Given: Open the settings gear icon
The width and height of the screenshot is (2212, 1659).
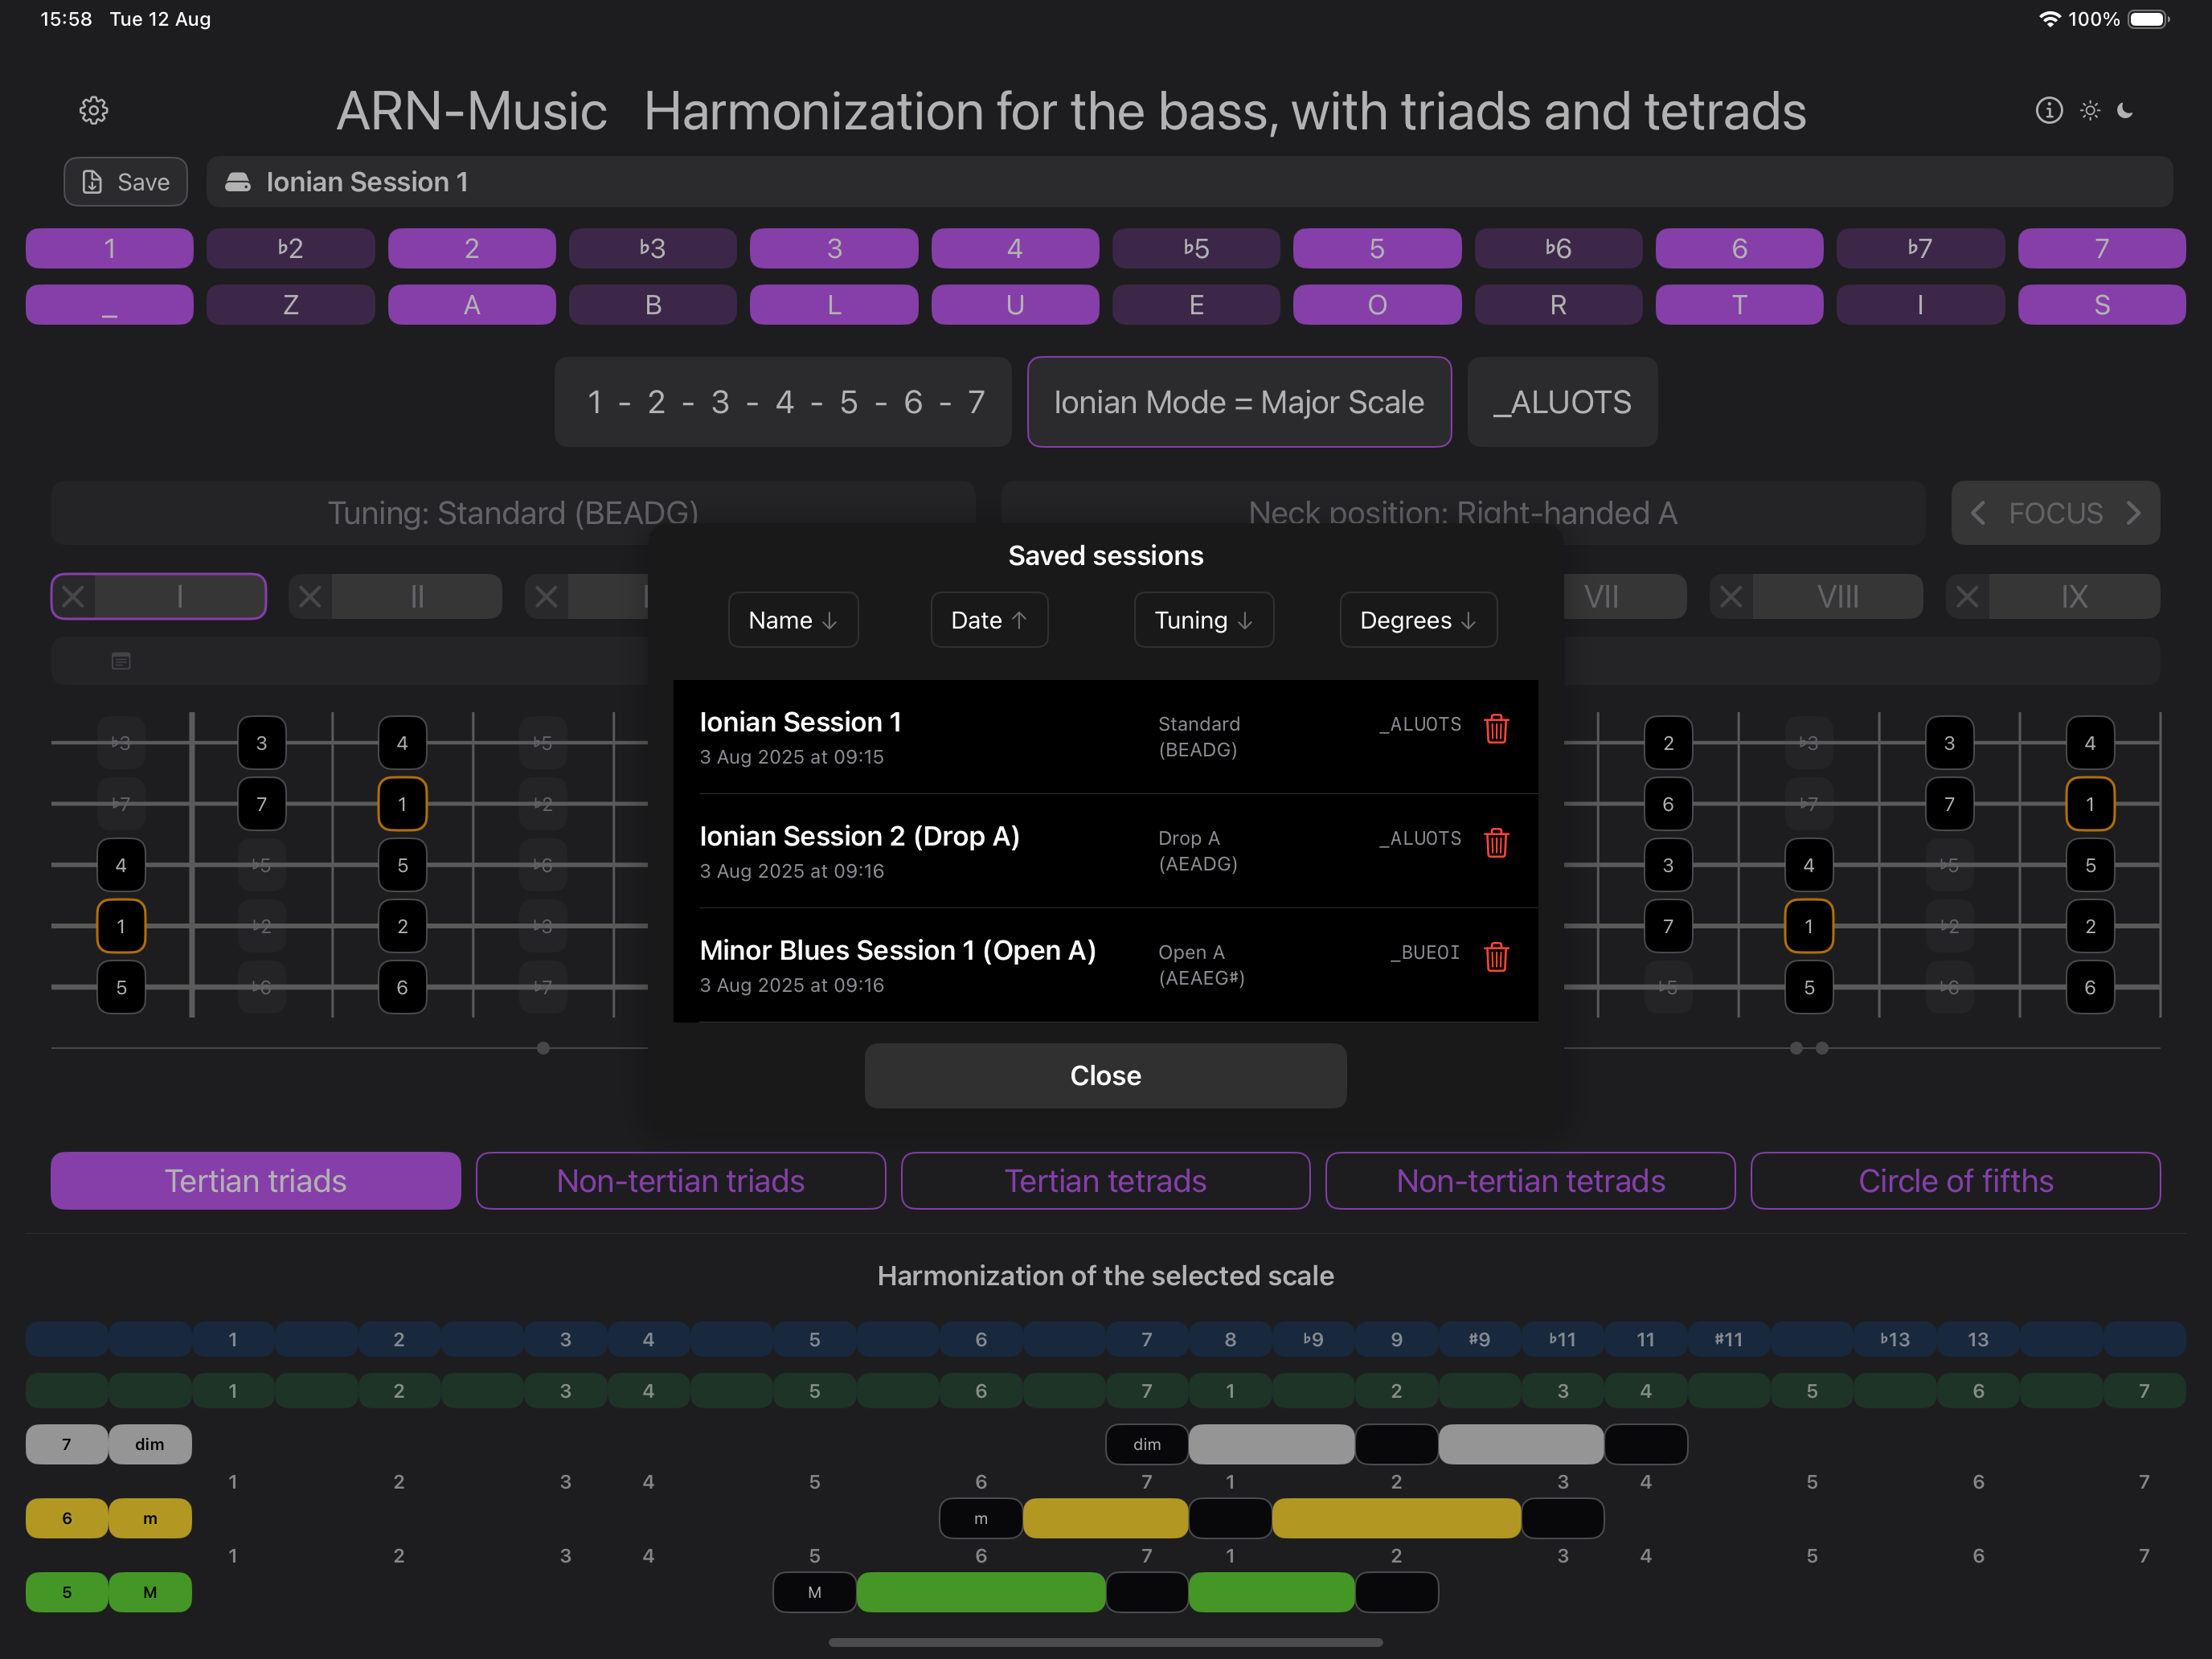Looking at the screenshot, I should (94, 110).
